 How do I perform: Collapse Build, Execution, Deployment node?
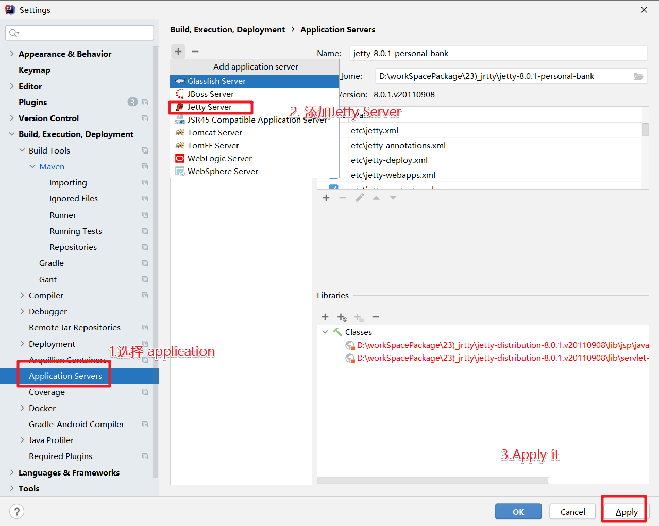pos(12,134)
